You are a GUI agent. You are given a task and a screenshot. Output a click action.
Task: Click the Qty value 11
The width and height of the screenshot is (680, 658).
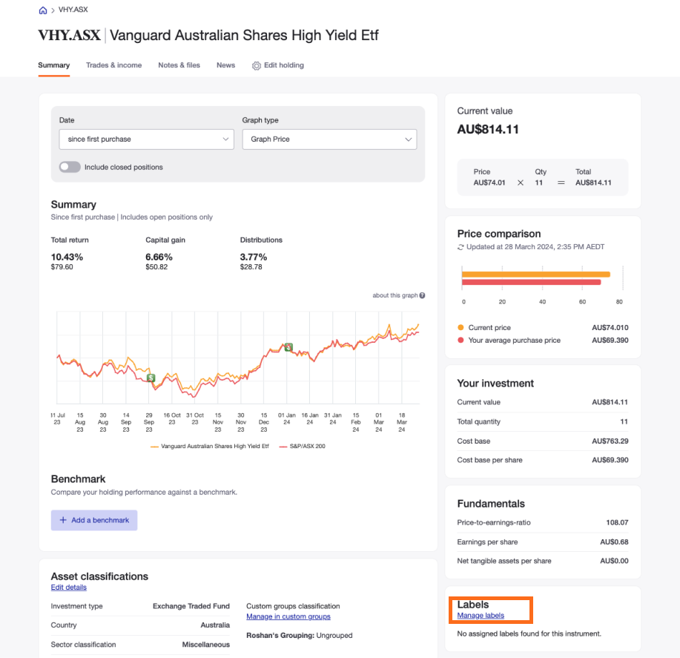click(538, 182)
